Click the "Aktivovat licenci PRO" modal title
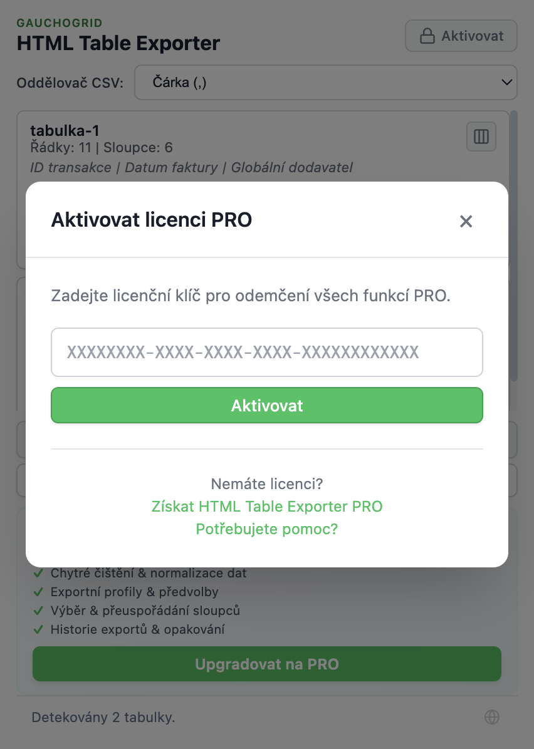 [152, 220]
